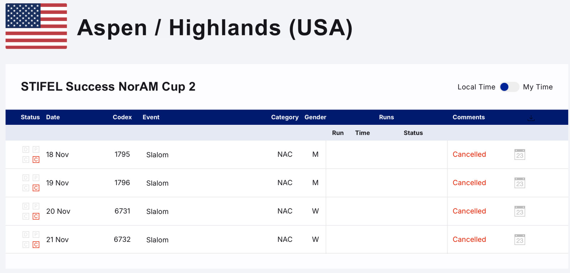
Task: Open Slalom event with codex 6732
Action: point(157,240)
